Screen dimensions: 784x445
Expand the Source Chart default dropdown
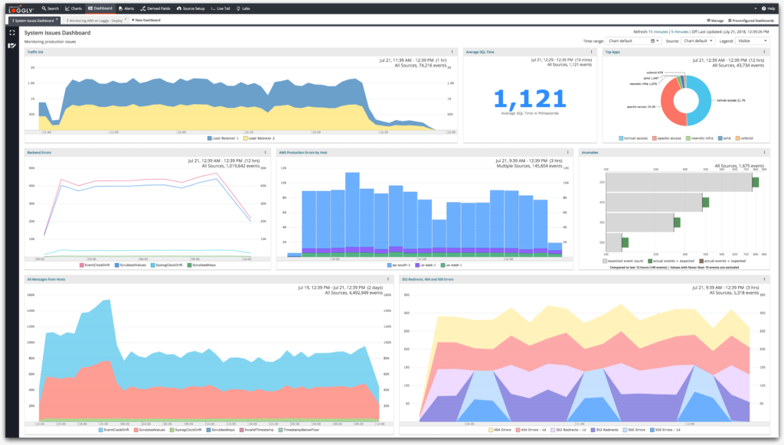click(697, 41)
